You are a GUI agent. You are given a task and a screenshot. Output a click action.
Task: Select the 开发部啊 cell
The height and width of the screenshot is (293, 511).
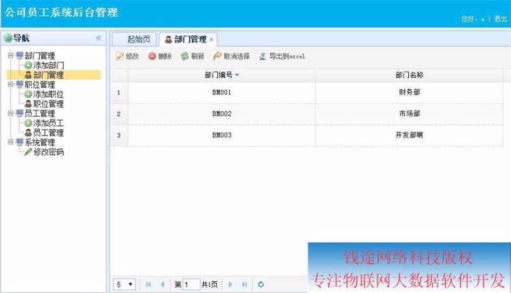(x=409, y=135)
